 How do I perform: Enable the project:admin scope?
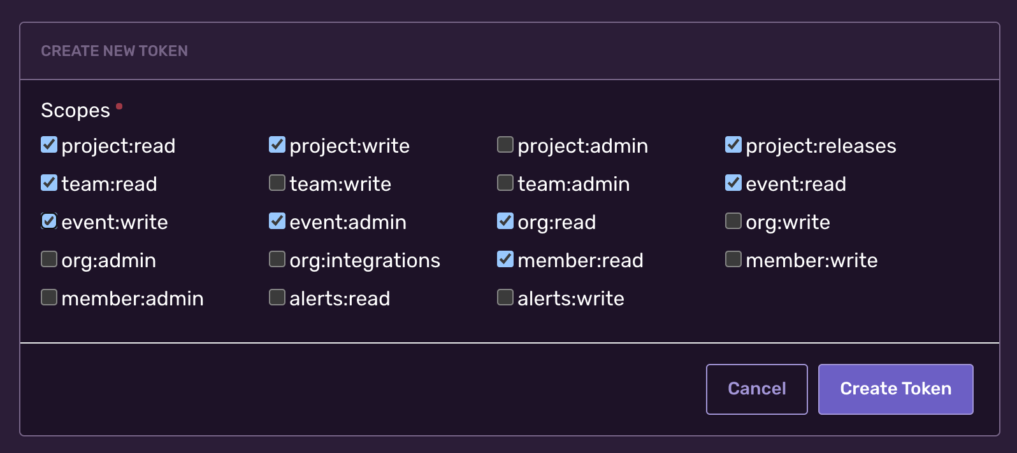[505, 144]
